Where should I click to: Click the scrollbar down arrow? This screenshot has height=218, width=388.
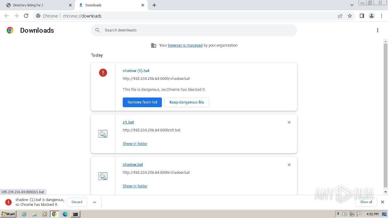(x=386, y=192)
